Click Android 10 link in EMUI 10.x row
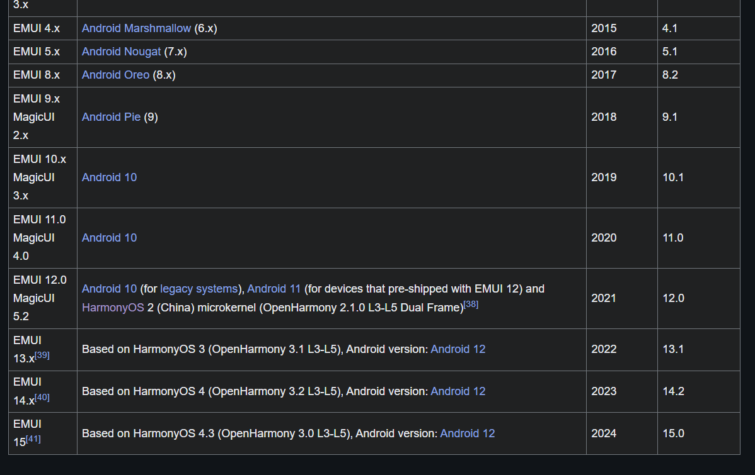755x475 pixels. (109, 177)
